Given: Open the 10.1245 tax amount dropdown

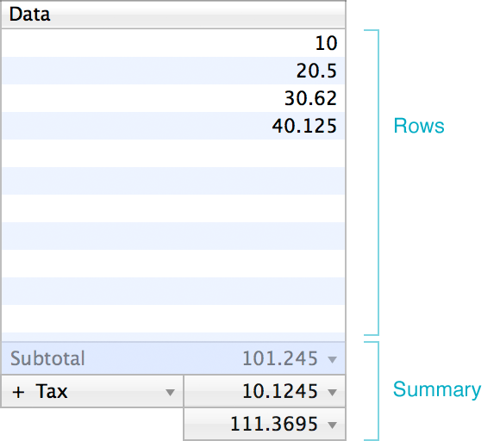Looking at the screenshot, I should 332,392.
